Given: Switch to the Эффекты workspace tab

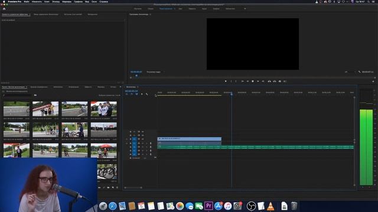Looking at the screenshot, I should 192,9.
